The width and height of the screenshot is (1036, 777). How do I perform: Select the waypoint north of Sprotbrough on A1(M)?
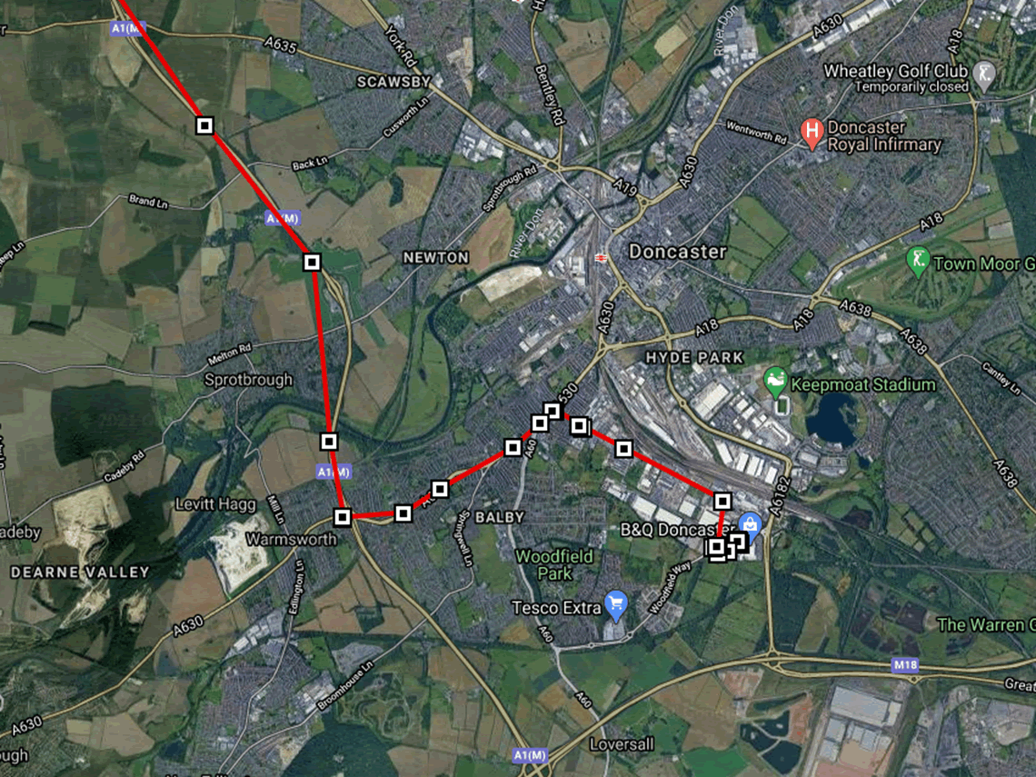[x=312, y=263]
